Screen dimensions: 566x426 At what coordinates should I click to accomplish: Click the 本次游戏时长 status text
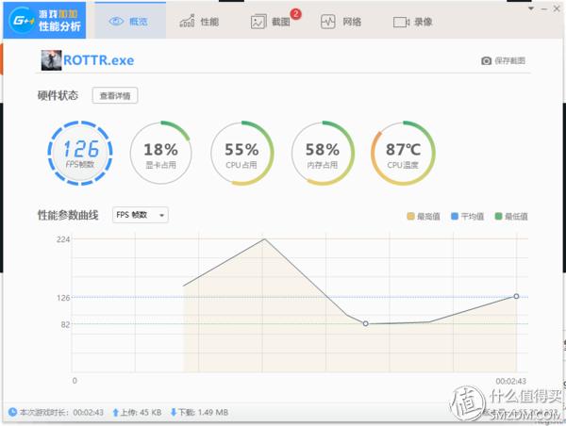point(61,412)
